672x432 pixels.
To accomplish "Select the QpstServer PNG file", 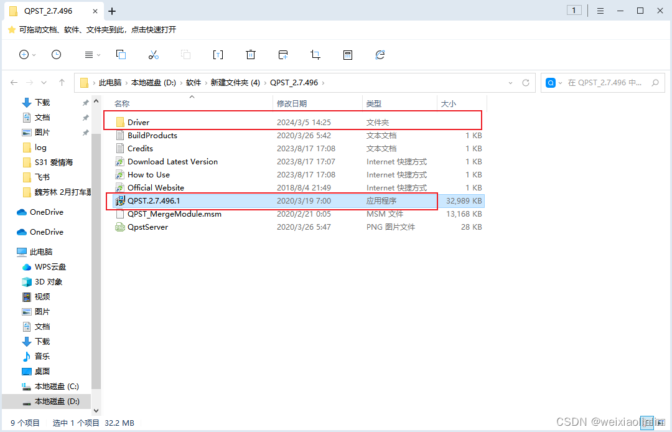I will [x=298, y=227].
